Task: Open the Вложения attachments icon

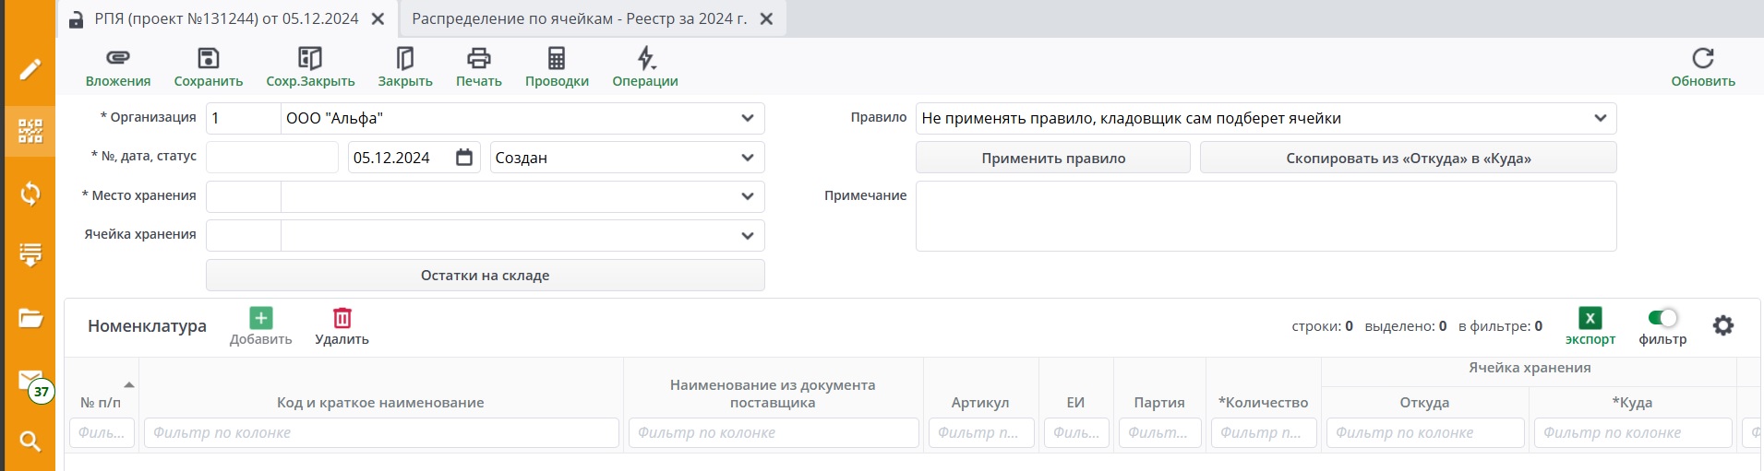Action: [x=117, y=59]
